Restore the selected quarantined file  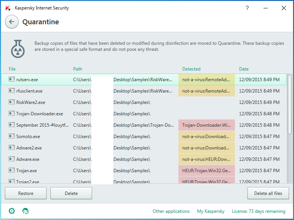[x=26, y=193]
